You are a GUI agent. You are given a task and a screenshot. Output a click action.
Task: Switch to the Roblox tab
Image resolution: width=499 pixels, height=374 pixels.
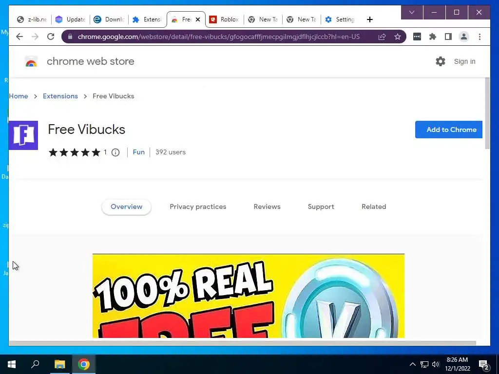click(224, 19)
